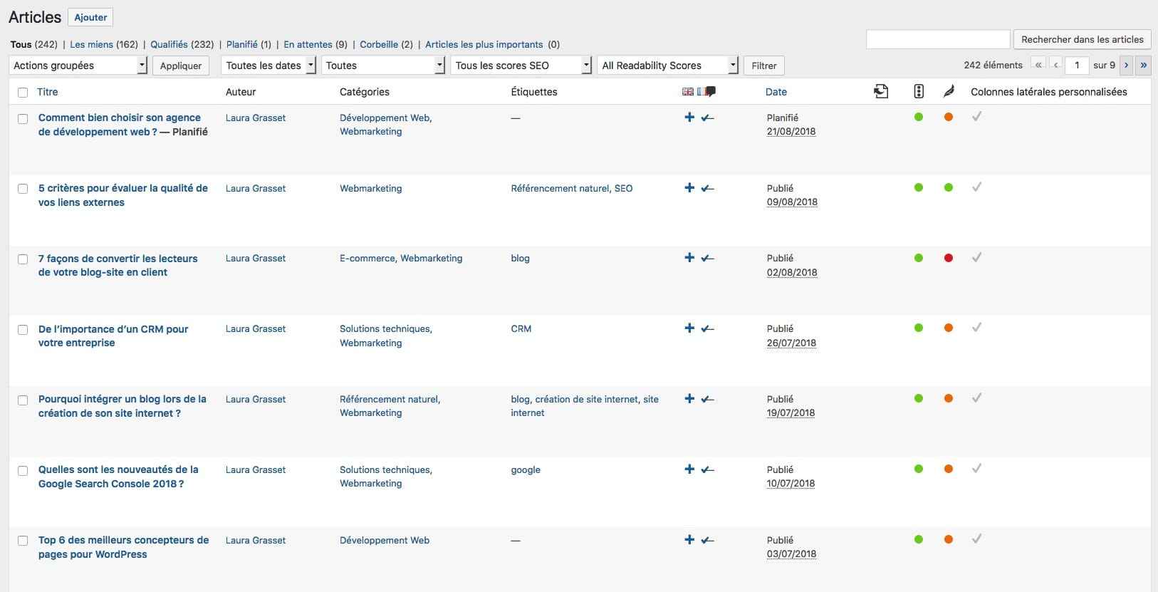Viewport: 1158px width, 592px height.
Task: Click the 'Ajouter' button
Action: coord(90,17)
